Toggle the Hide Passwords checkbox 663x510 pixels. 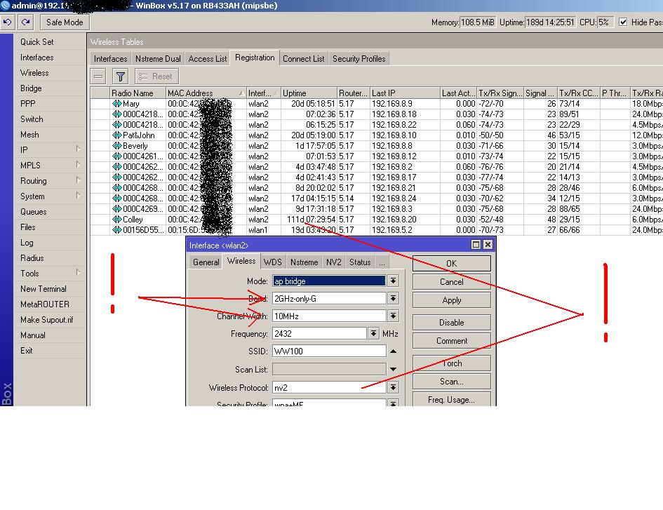coord(623,22)
